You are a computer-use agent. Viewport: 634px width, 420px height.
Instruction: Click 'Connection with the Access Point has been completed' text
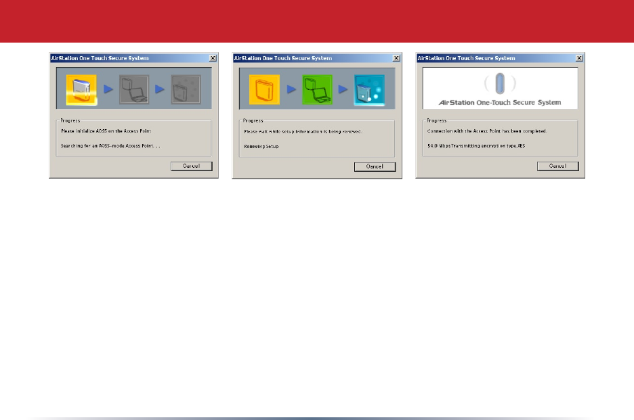click(487, 131)
